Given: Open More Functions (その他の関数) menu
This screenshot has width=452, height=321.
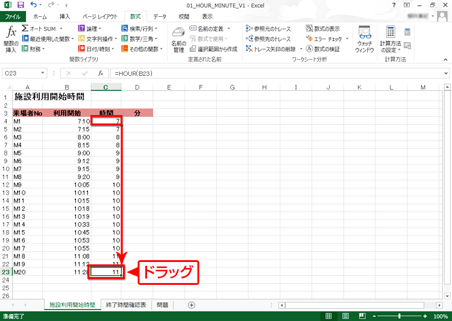Looking at the screenshot, I should (x=142, y=49).
